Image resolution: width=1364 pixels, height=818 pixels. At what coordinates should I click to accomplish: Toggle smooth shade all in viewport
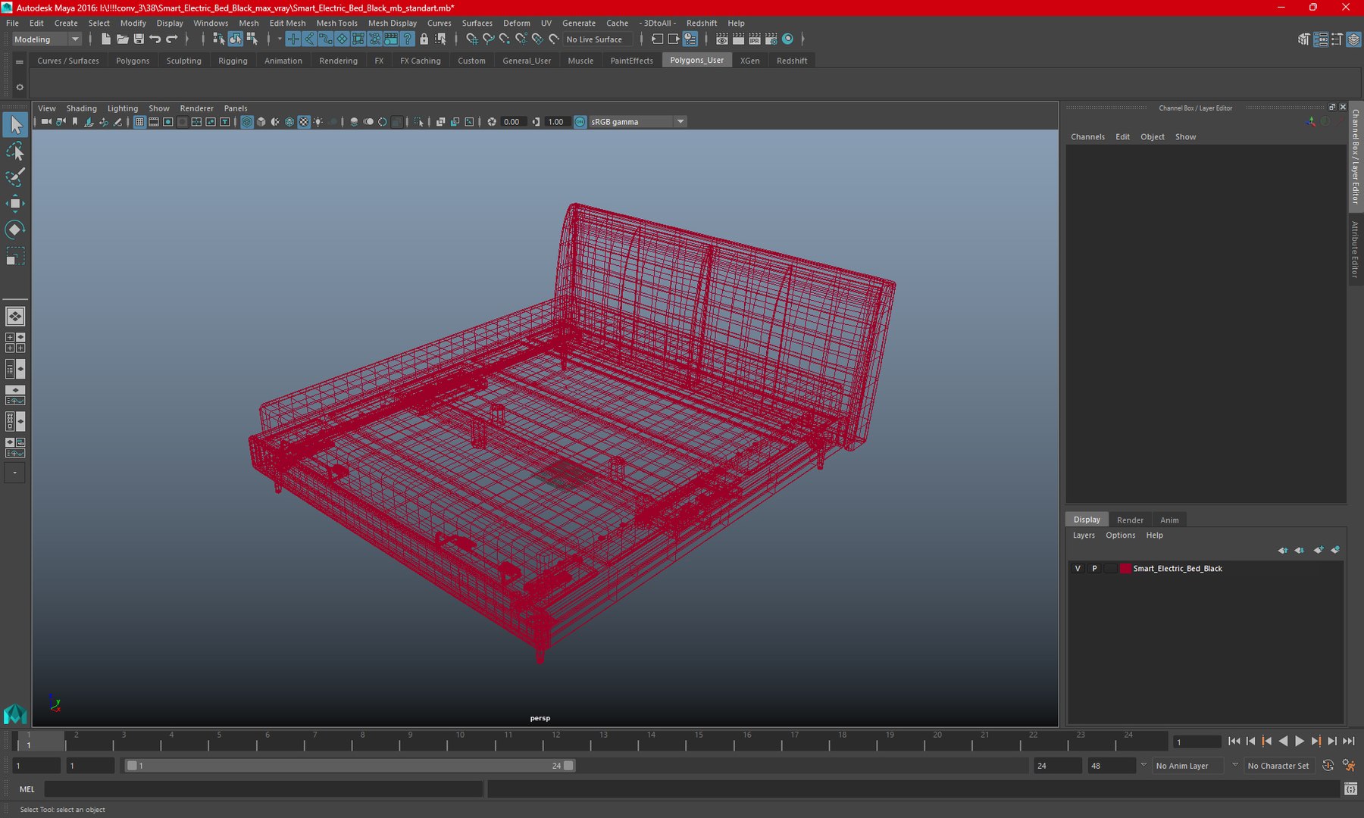[261, 122]
